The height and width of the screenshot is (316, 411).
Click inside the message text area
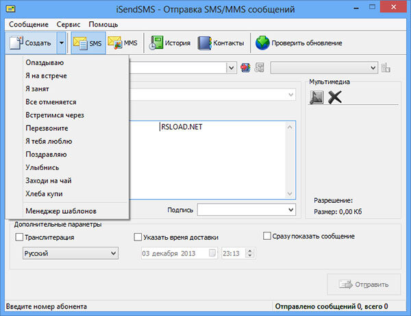(x=207, y=160)
